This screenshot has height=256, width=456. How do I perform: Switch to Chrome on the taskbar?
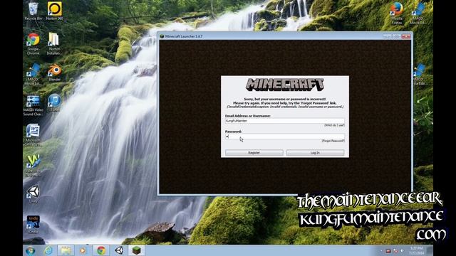tap(101, 250)
